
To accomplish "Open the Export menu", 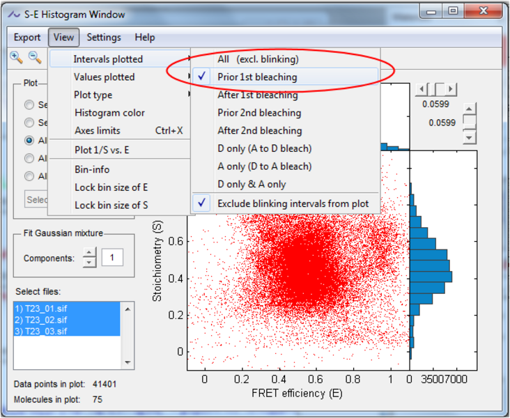I will (27, 38).
